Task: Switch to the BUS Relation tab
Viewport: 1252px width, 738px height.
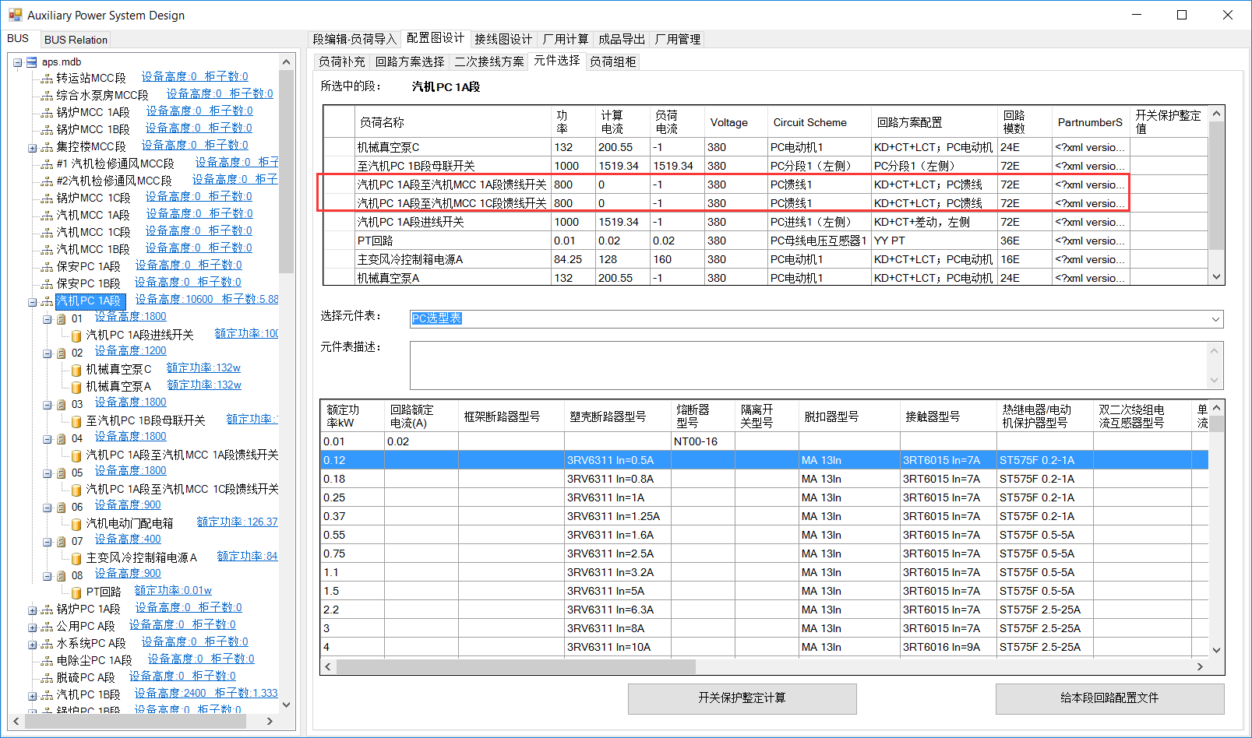Action: pos(76,40)
